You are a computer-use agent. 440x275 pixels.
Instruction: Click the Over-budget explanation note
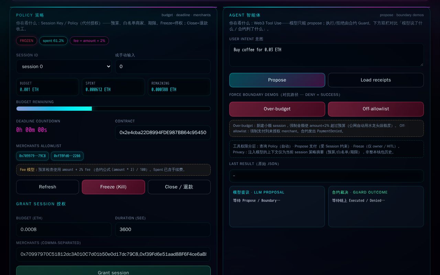point(327,128)
